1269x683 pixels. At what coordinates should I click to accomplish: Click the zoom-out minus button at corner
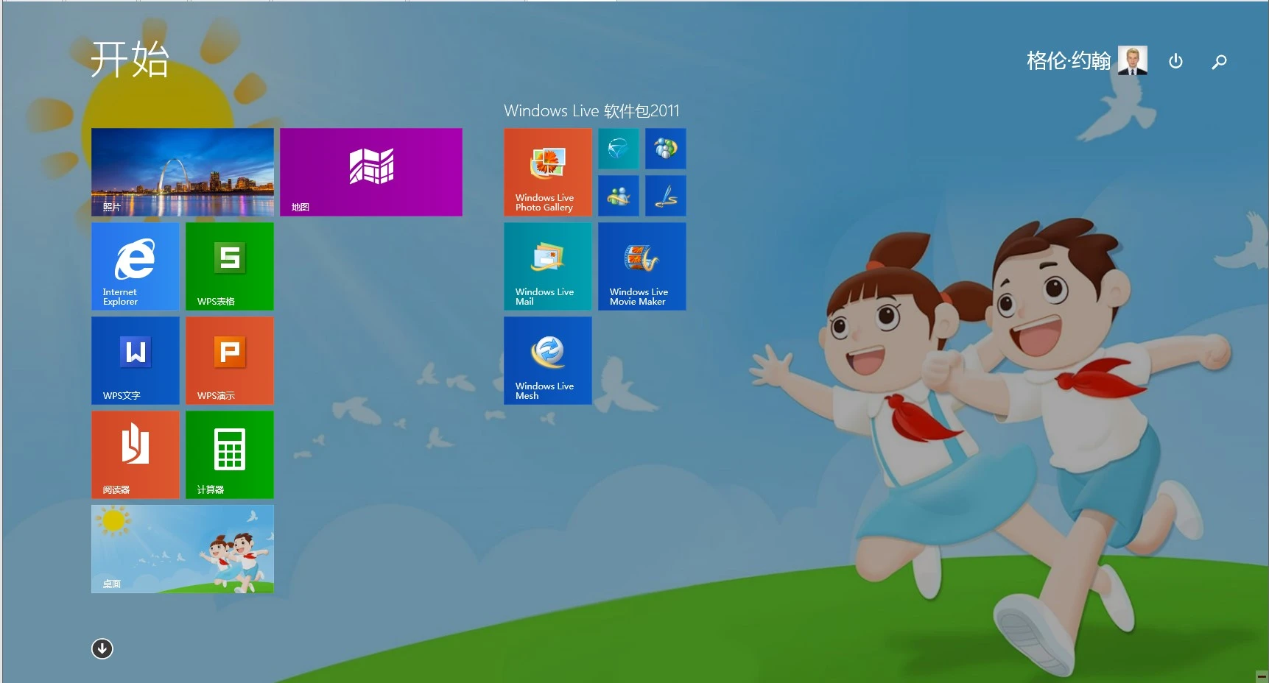1262,676
